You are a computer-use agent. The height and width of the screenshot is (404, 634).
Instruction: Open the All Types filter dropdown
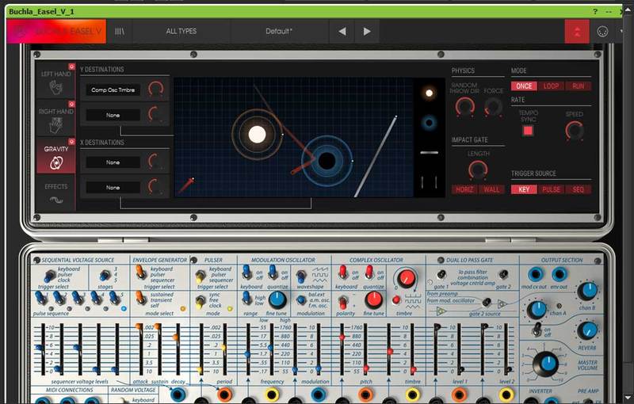coord(181,32)
